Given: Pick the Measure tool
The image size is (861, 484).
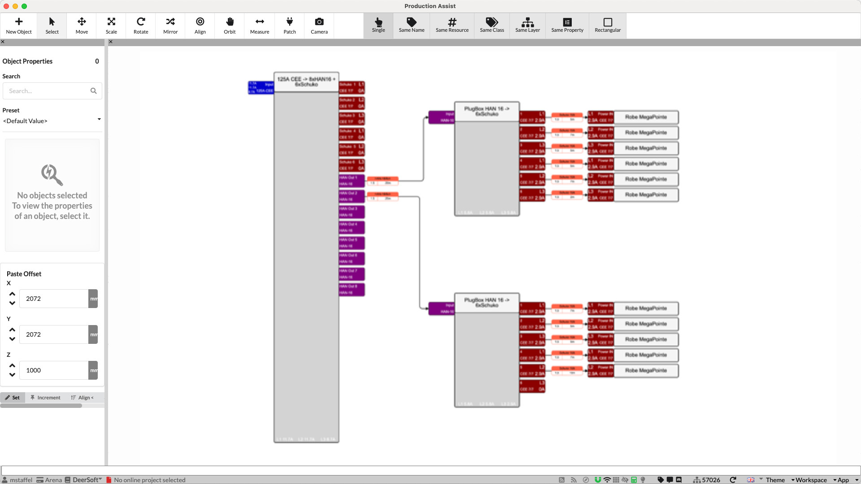Looking at the screenshot, I should pos(260,26).
